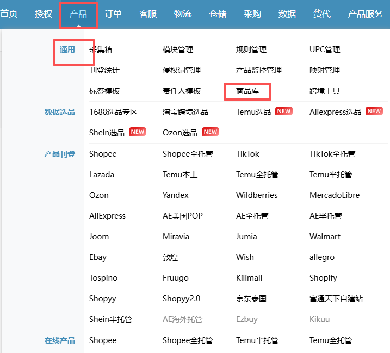Click the NEW badge beside Temu选品
The width and height of the screenshot is (390, 353).
284,111
